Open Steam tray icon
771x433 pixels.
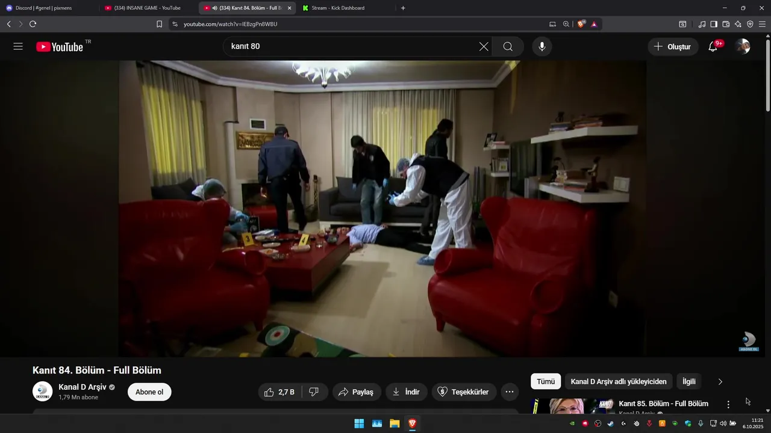tap(610, 423)
